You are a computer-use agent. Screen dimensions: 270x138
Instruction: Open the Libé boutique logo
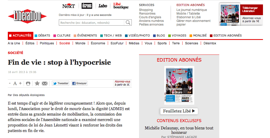[121, 6]
